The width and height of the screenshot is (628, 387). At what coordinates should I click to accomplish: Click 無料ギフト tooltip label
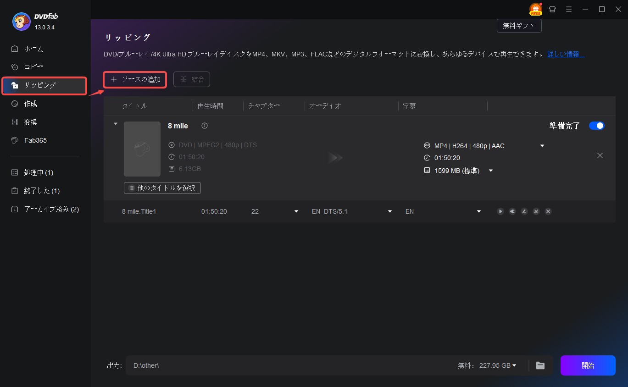click(519, 26)
